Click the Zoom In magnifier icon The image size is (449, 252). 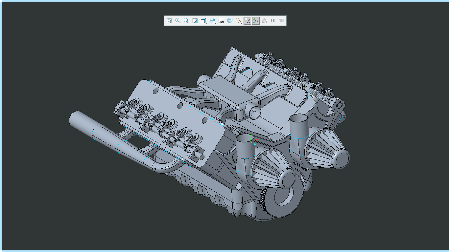point(178,20)
